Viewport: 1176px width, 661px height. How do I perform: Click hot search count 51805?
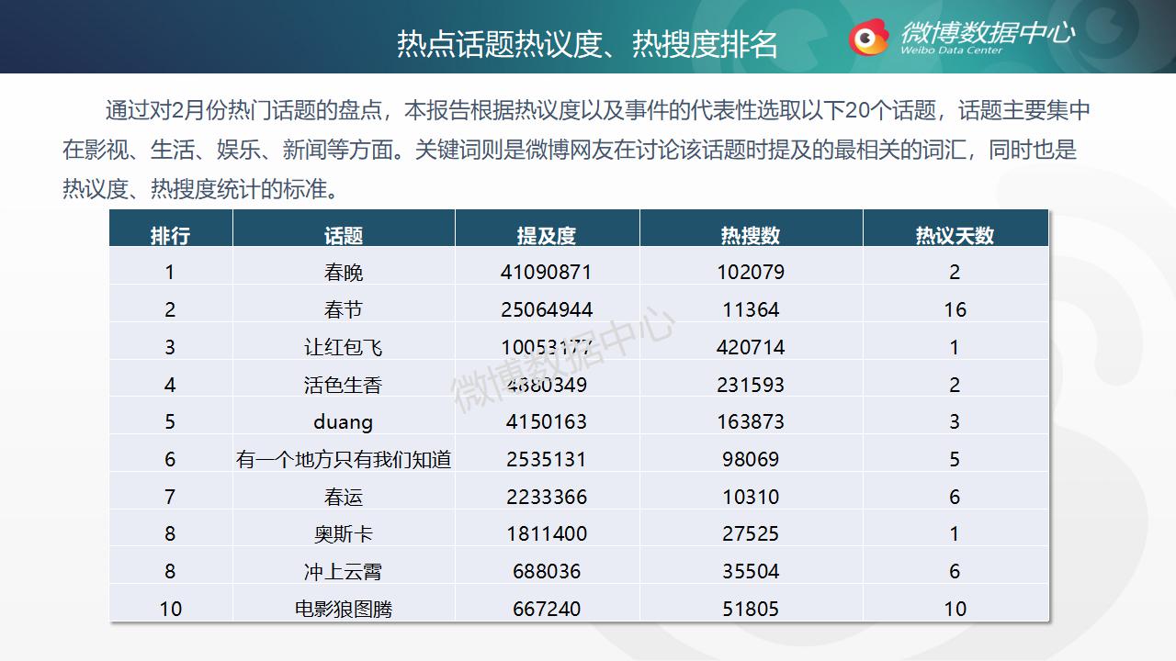751,610
